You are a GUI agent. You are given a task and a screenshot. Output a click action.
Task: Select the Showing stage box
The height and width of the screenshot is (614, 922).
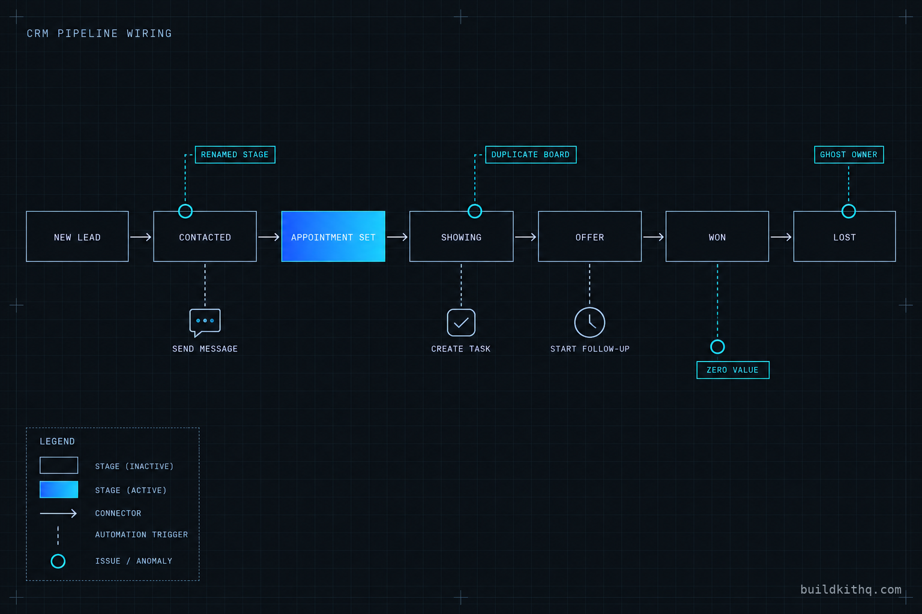(x=462, y=236)
